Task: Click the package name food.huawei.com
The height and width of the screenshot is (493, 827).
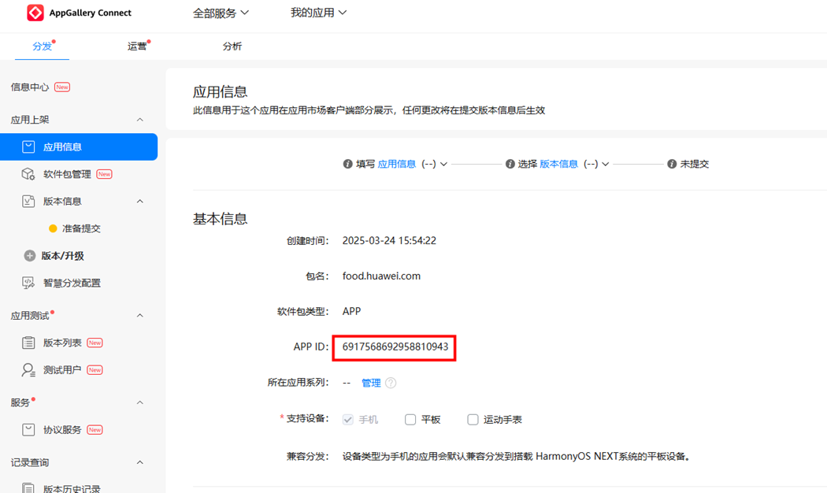Action: pyautogui.click(x=381, y=276)
